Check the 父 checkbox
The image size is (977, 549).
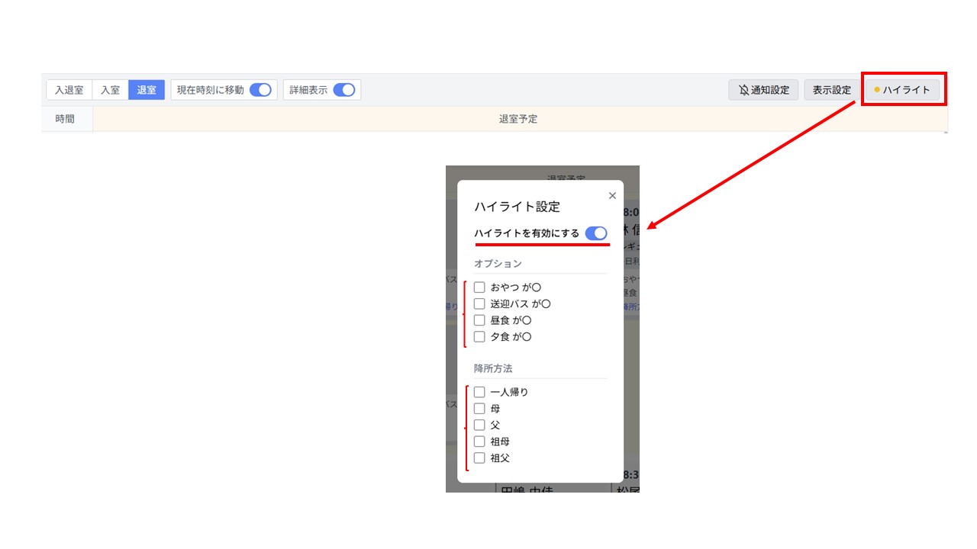pyautogui.click(x=479, y=425)
